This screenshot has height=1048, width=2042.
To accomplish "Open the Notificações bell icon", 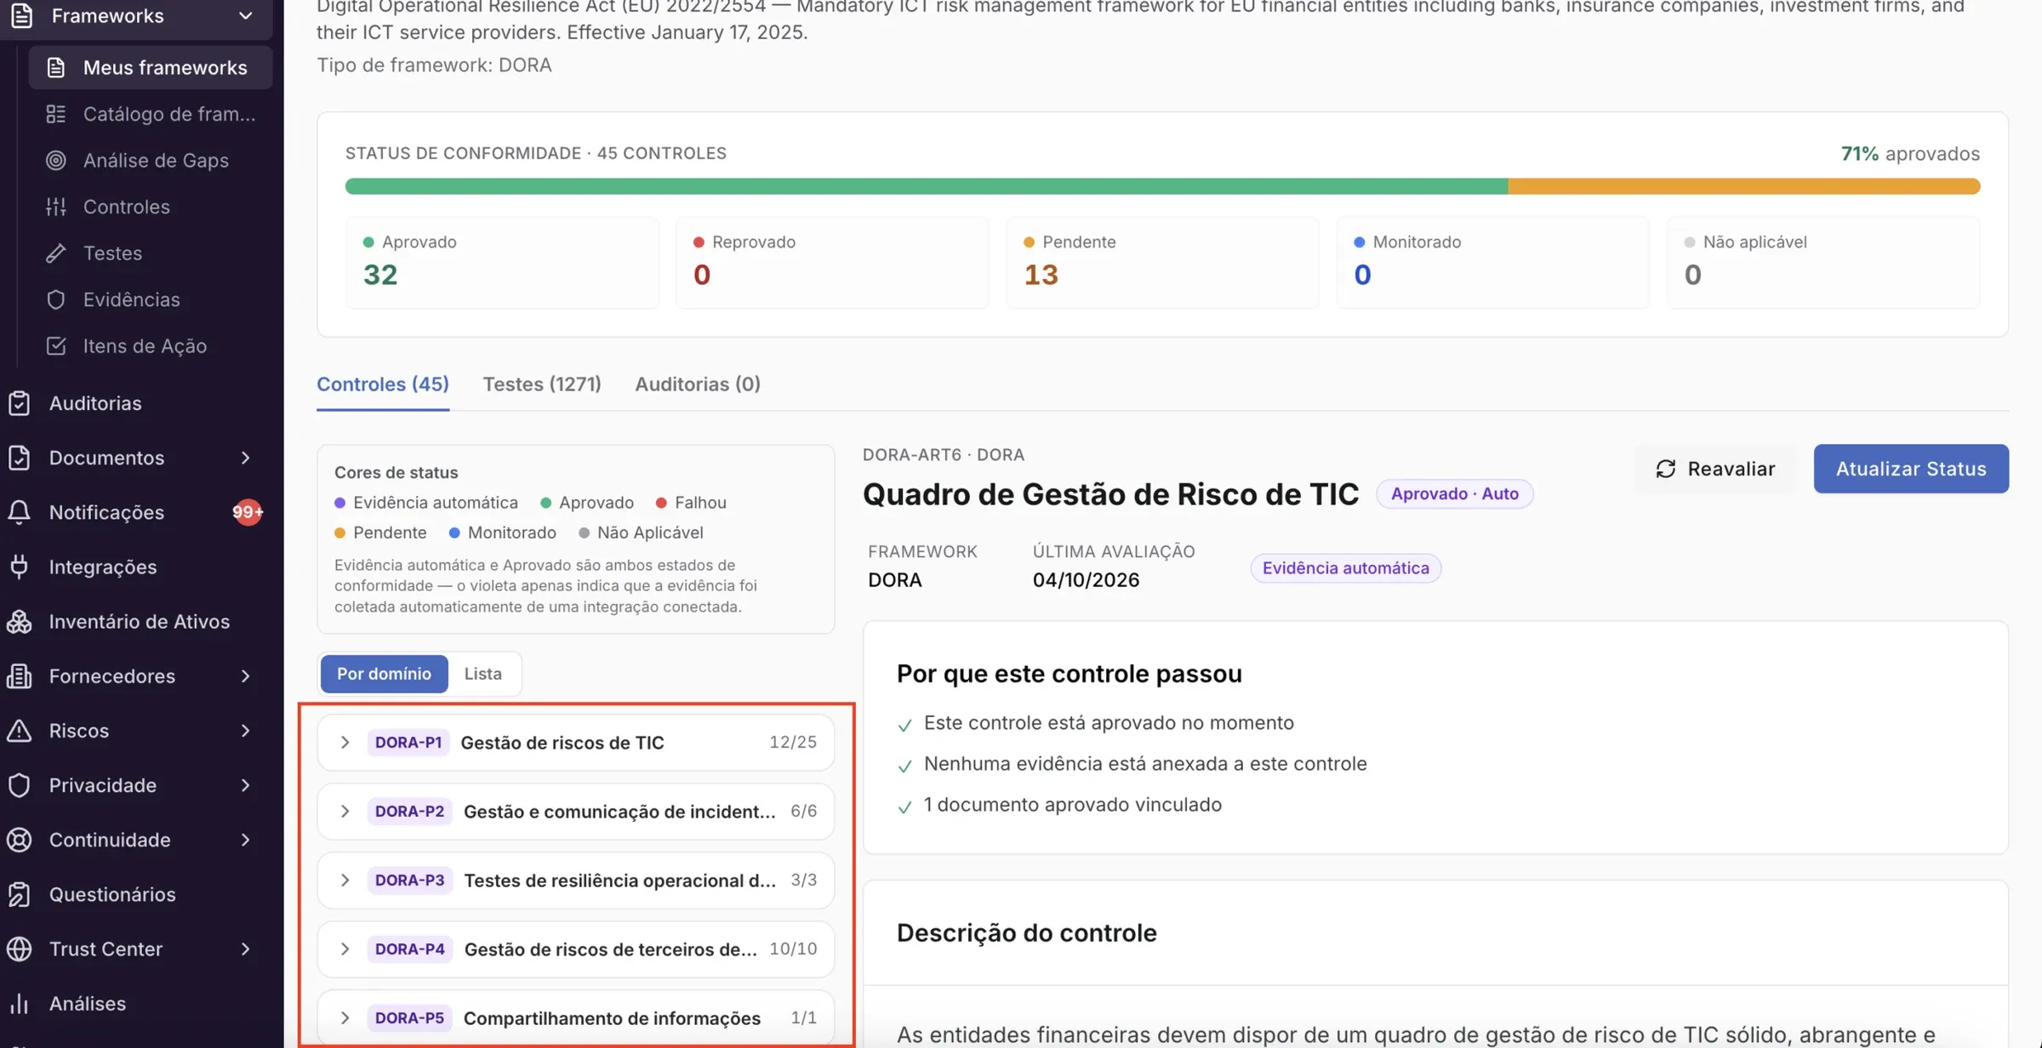I will (x=20, y=512).
